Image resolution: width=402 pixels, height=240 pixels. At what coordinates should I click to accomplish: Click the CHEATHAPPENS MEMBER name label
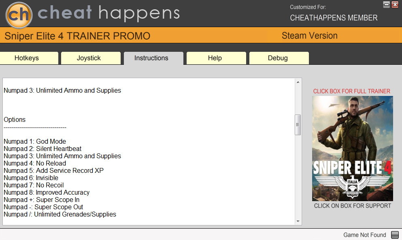click(x=334, y=18)
